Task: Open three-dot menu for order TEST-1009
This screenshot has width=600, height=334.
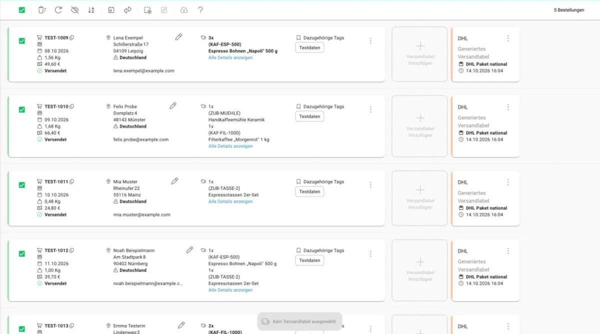Action: tap(370, 41)
